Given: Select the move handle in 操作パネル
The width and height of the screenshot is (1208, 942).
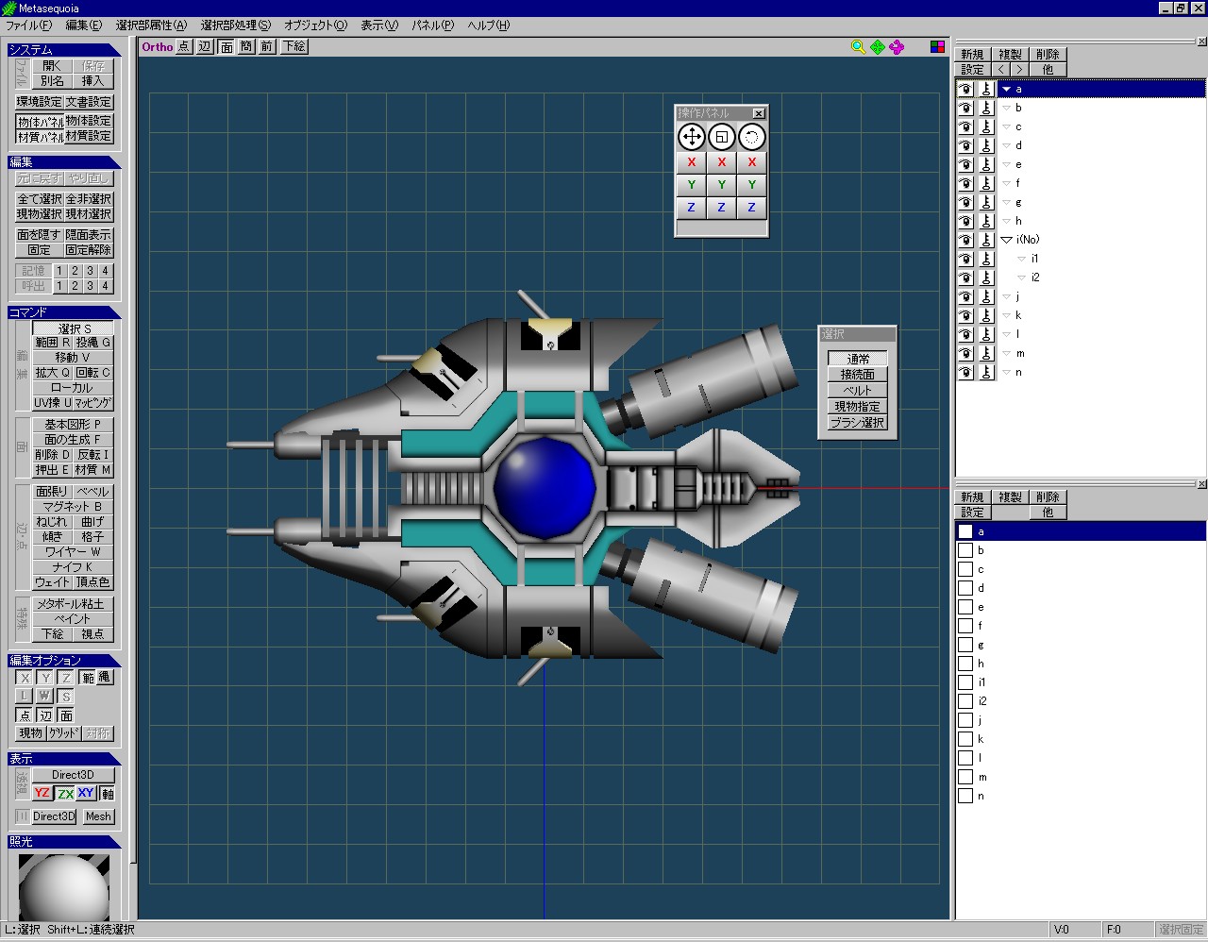Looking at the screenshot, I should (691, 137).
